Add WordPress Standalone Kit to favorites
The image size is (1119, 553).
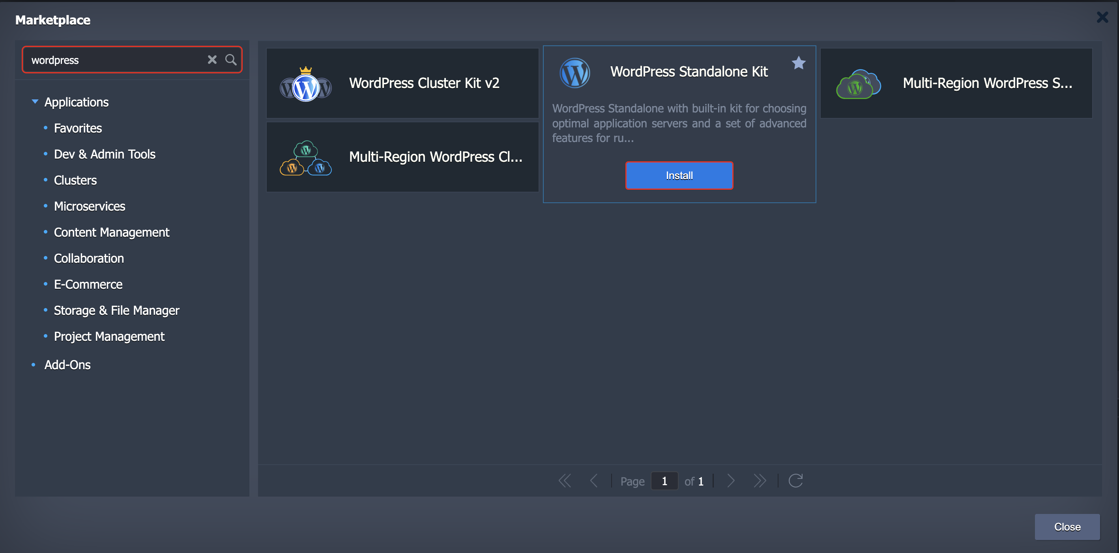[799, 63]
